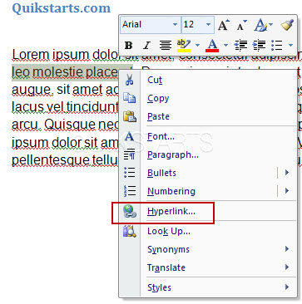Image resolution: width=302 pixels, height=304 pixels.
Task: Click the Increase Indent icon
Action: (x=259, y=45)
